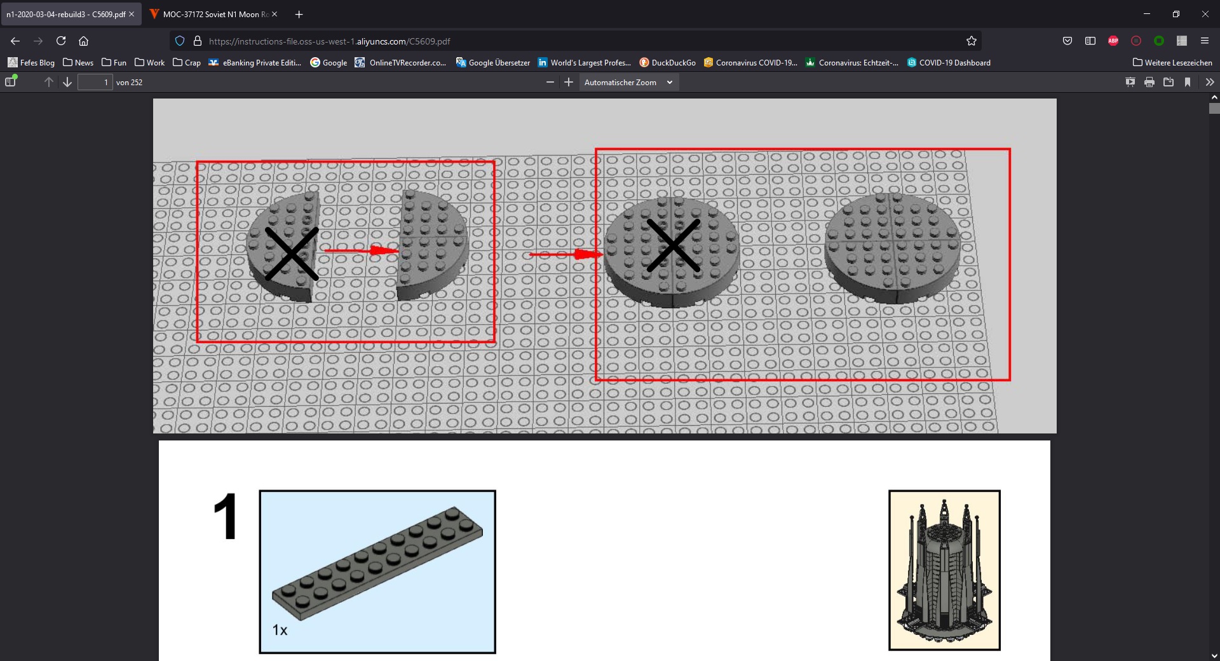Toggle the Firefox sidebars view
The height and width of the screenshot is (661, 1220).
[1090, 41]
